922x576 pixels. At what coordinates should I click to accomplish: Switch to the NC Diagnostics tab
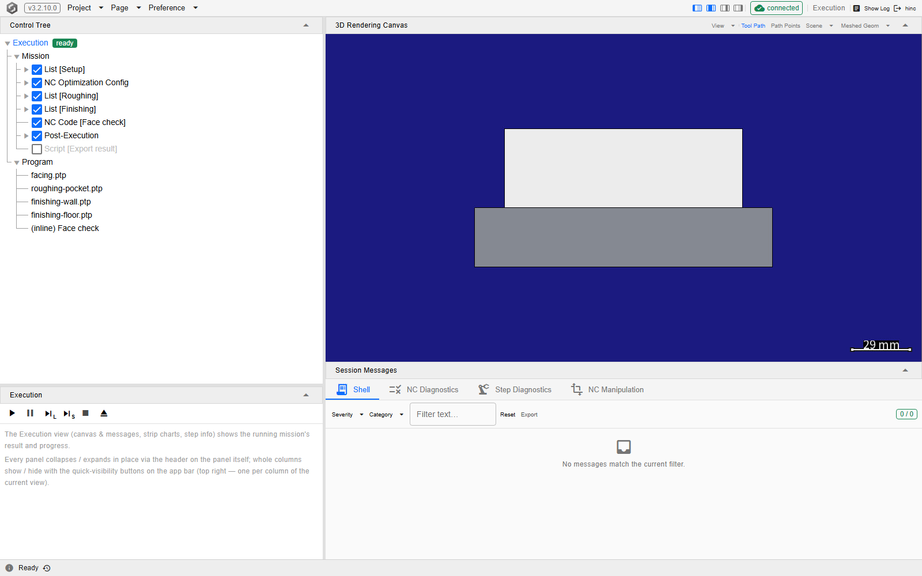[424, 390]
